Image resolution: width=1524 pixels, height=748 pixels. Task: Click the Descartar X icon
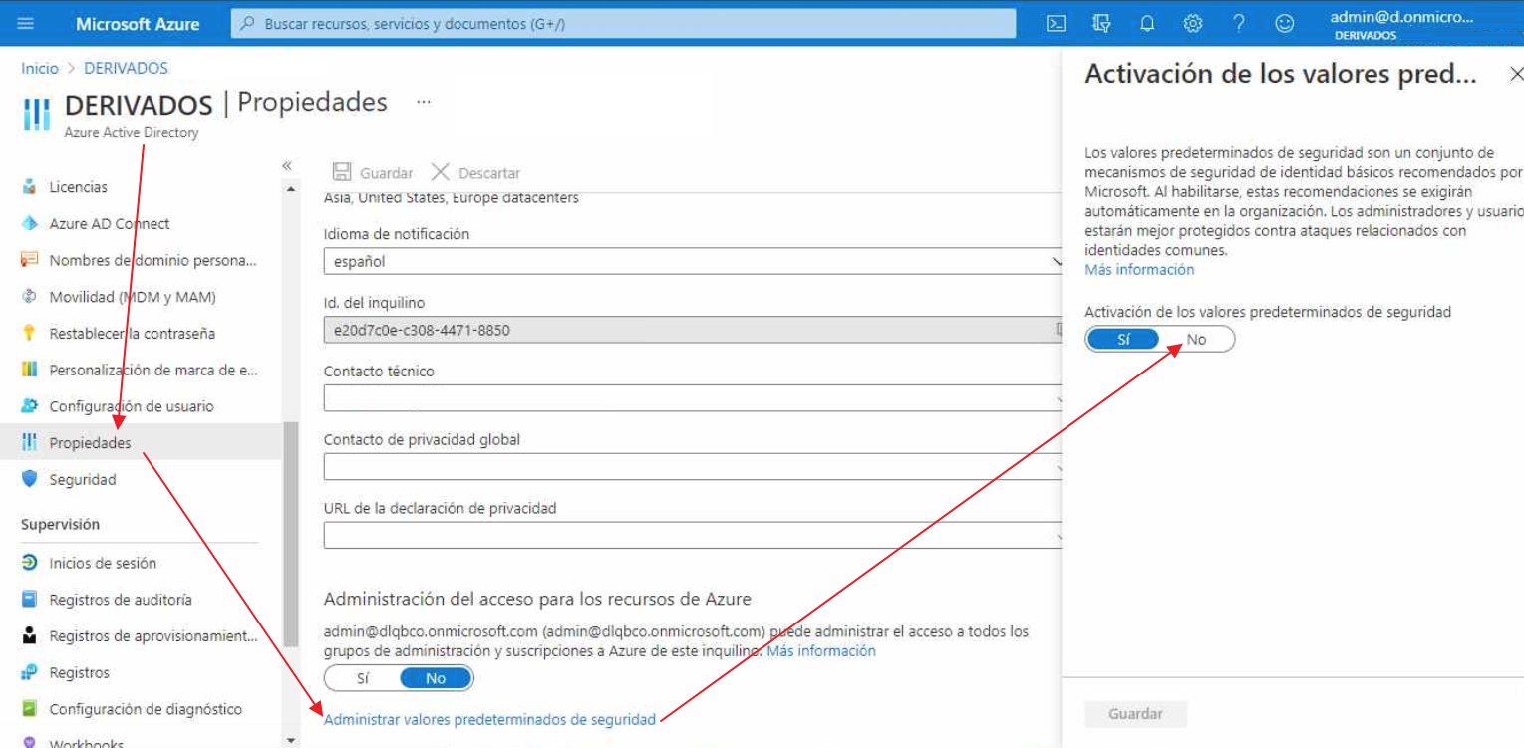click(441, 172)
